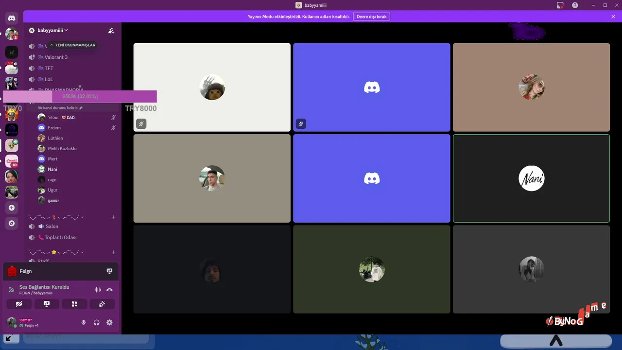This screenshot has height=350, width=622.
Task: Select user Lúthien in voice list
Action: tap(77, 138)
